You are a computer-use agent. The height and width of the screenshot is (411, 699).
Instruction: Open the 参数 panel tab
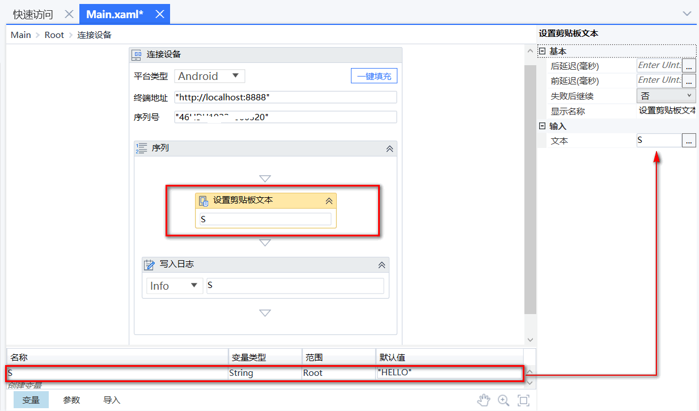[x=71, y=400]
